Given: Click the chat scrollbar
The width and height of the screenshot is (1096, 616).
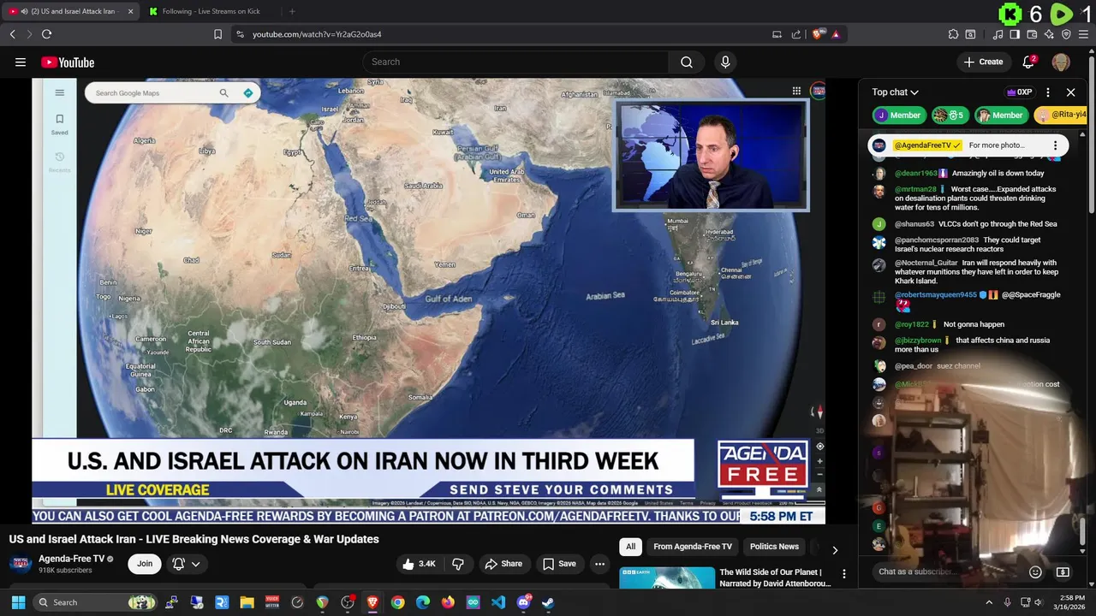Looking at the screenshot, I should (x=1082, y=530).
